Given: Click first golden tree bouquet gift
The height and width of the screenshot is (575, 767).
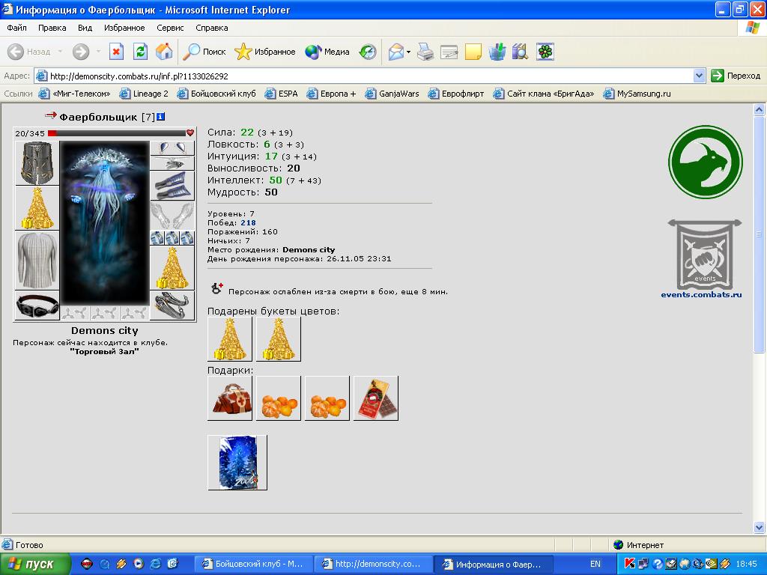Looking at the screenshot, I should [230, 339].
